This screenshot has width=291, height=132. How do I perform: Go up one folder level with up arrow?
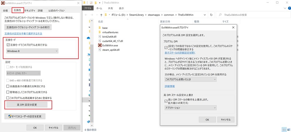click(x=101, y=15)
